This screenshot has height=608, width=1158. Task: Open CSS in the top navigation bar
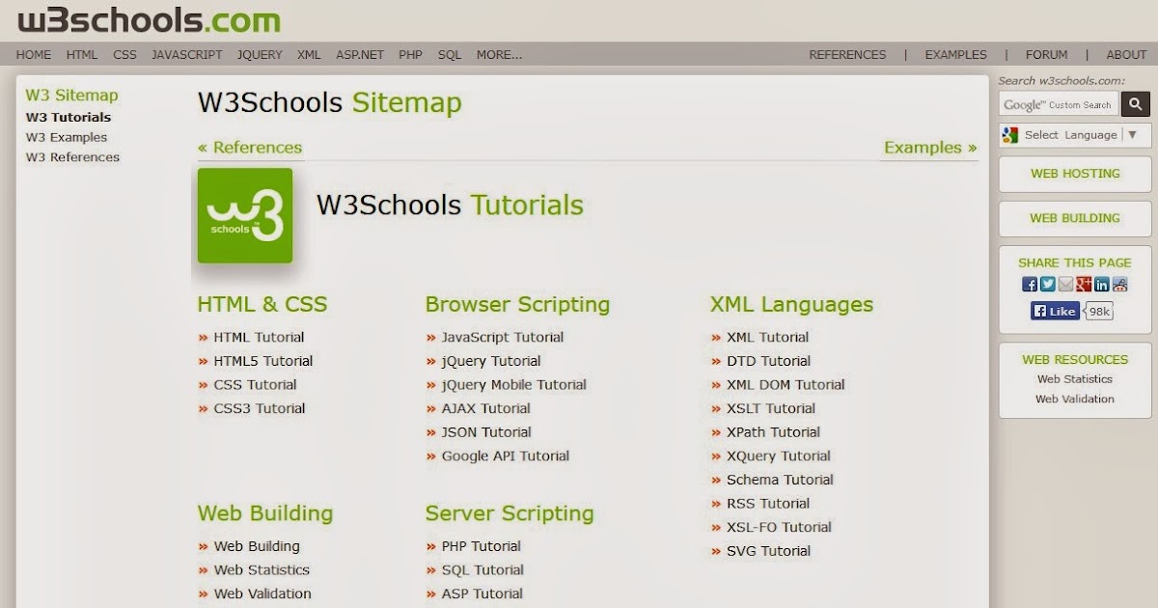pyautogui.click(x=124, y=55)
